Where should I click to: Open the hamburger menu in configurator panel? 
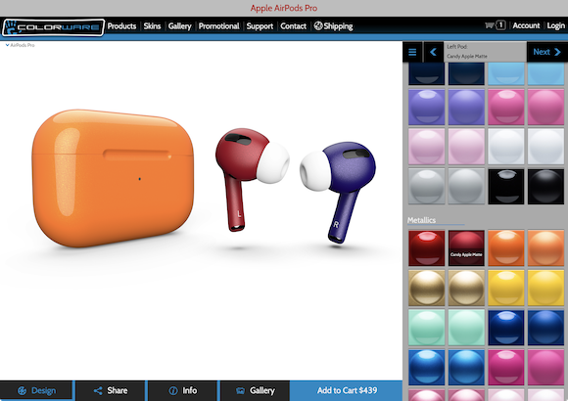(412, 52)
